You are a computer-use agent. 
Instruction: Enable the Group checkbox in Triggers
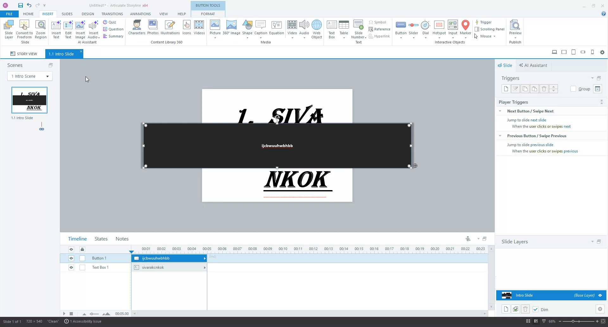[x=573, y=89]
